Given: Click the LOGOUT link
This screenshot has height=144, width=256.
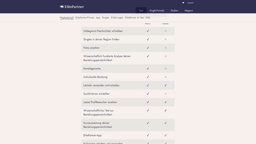Looking at the screenshot, I should [x=190, y=3].
